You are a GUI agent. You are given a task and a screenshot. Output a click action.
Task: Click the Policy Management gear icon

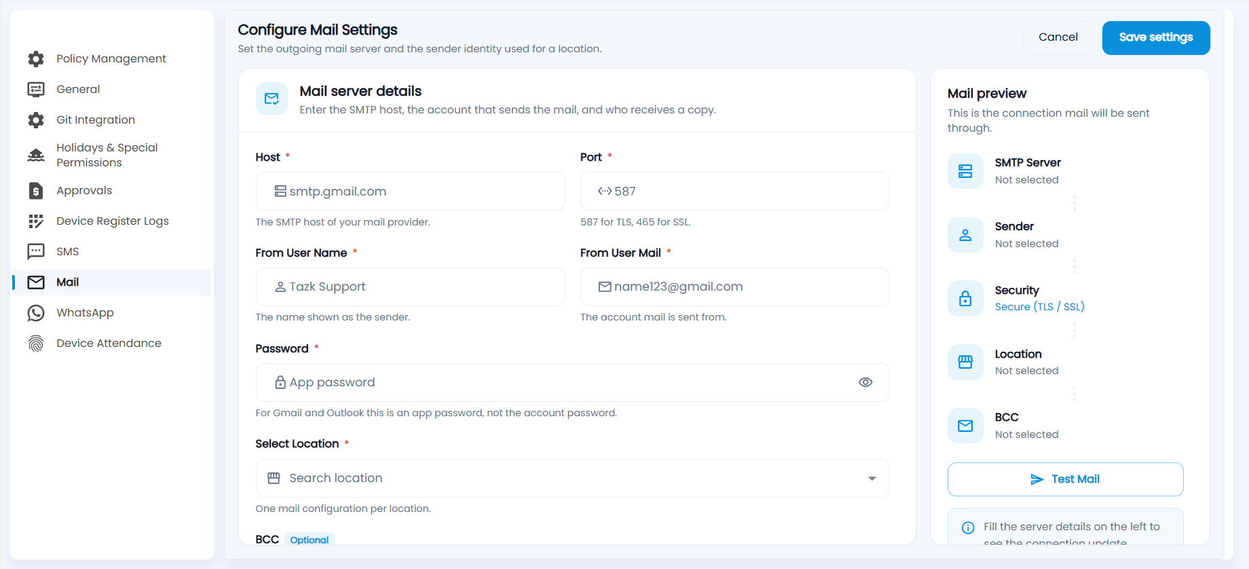pos(36,59)
